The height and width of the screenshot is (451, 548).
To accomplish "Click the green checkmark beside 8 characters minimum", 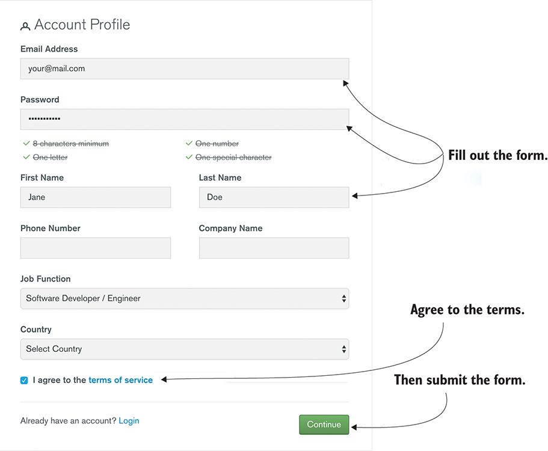I will tap(26, 144).
